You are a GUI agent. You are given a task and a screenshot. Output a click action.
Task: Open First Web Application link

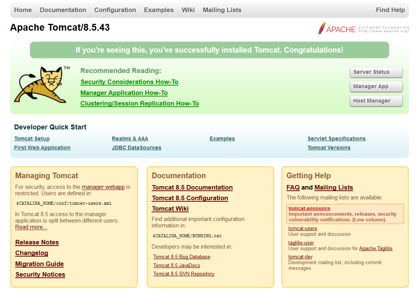42,148
